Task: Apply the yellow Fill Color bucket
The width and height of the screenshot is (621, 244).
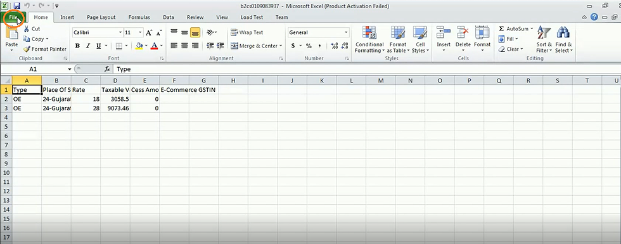Action: (x=139, y=46)
